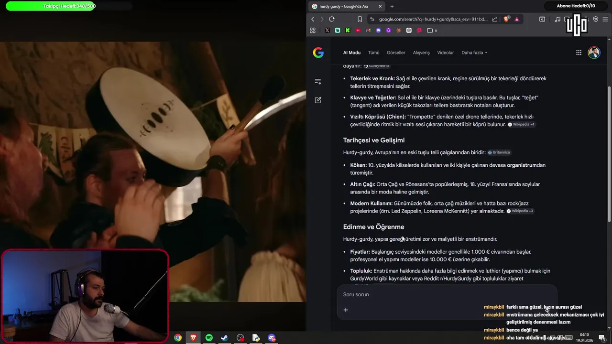The height and width of the screenshot is (344, 612).
Task: Switch to the Görseller tab
Action: pyautogui.click(x=396, y=53)
